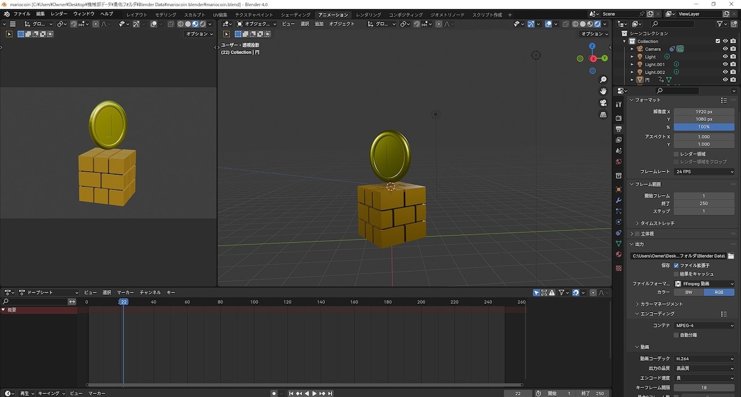Click the blue Z axis on navigation gizmo
The height and width of the screenshot is (397, 741).
(x=592, y=46)
